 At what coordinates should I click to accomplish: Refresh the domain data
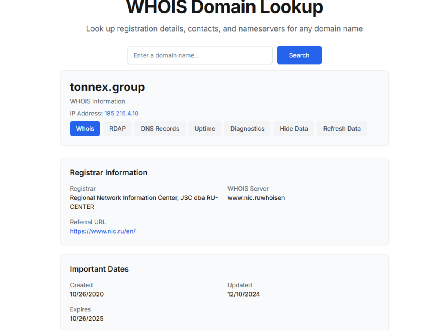pos(342,128)
